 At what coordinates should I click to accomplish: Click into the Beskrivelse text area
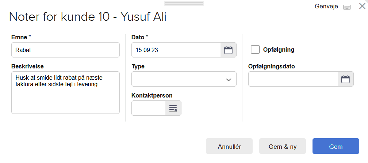point(65,98)
